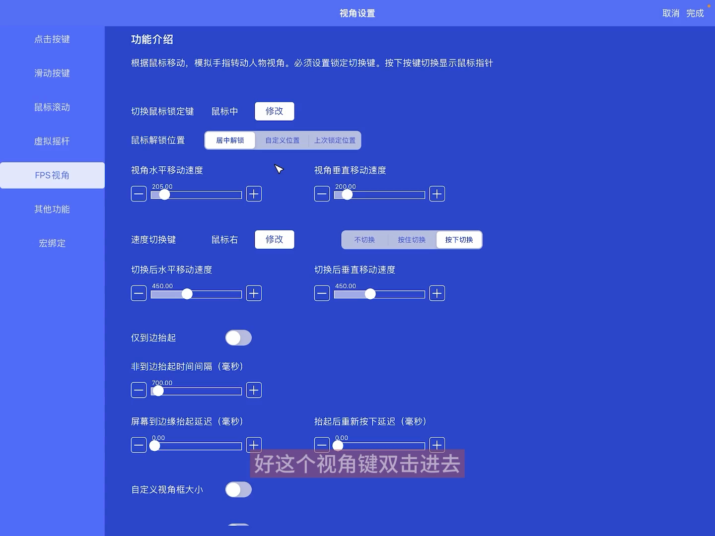715x536 pixels.
Task: Increase 切换后水平移动速度 with plus icon
Action: coord(254,293)
